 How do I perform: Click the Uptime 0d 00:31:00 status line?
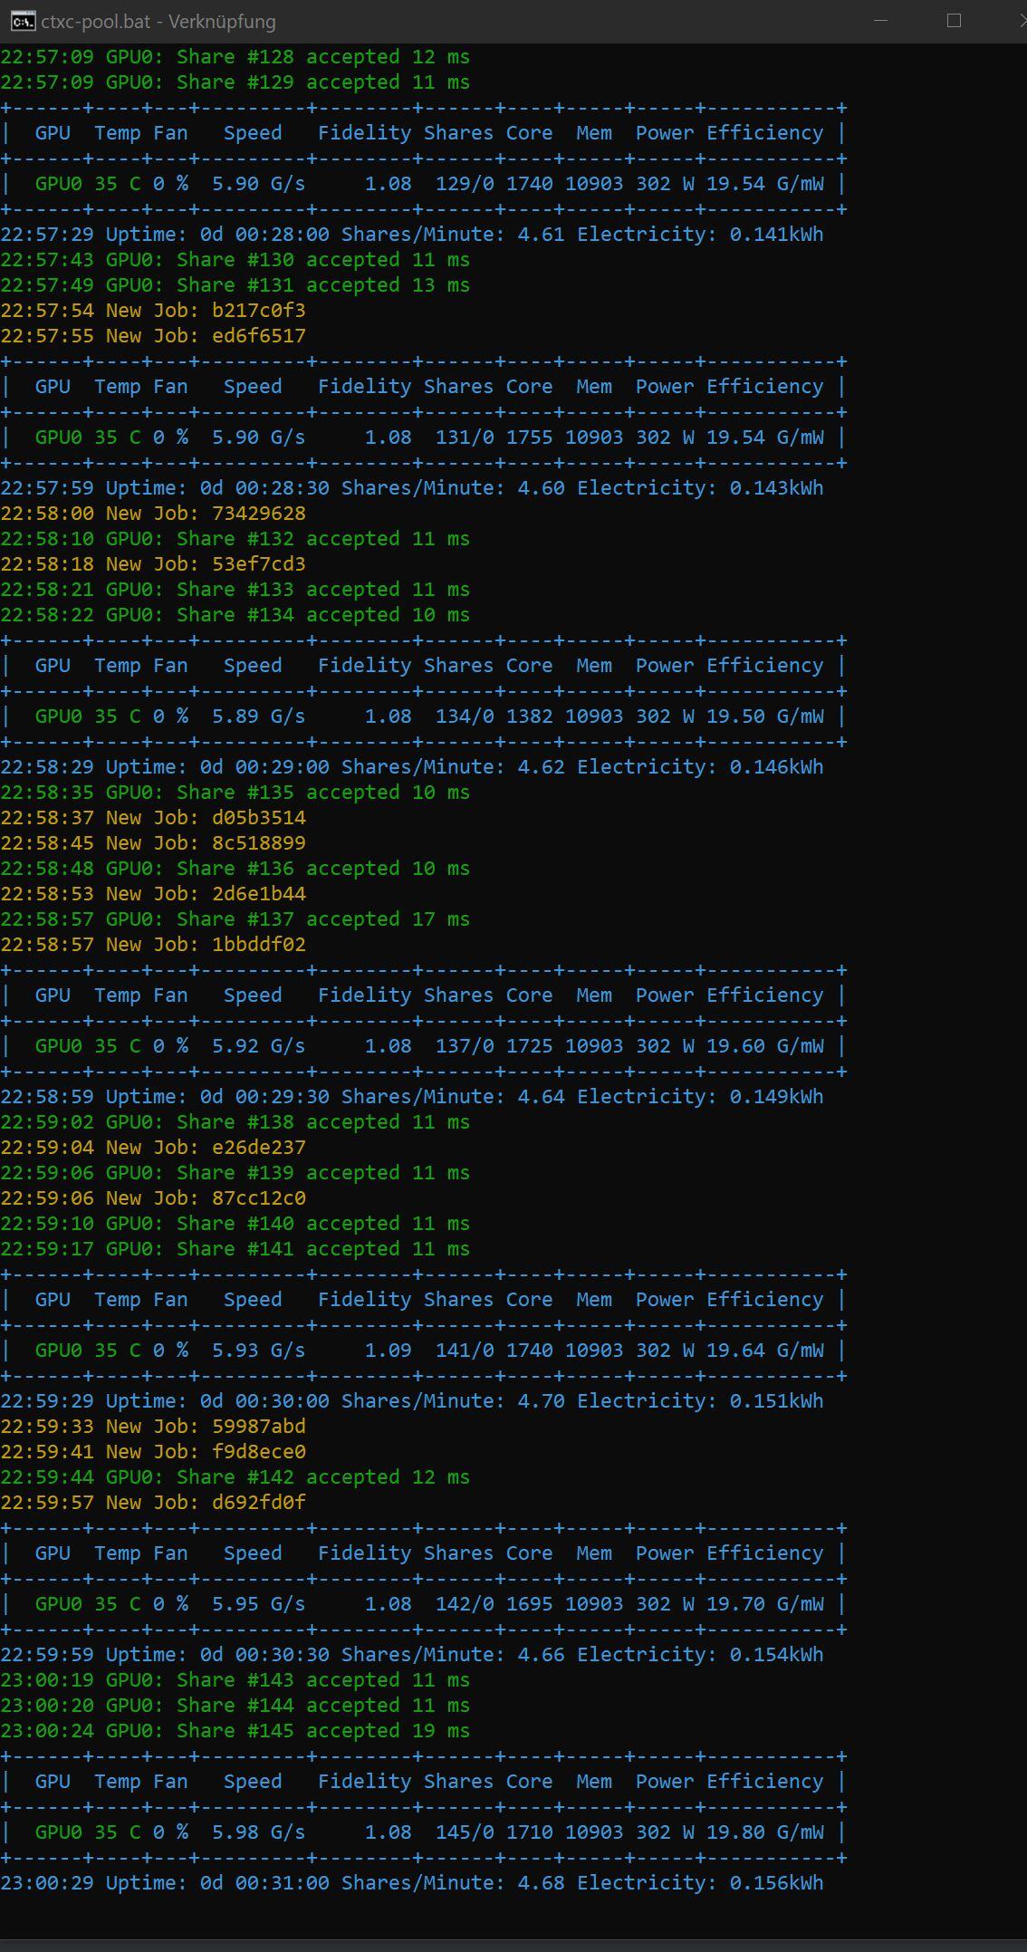[x=412, y=1883]
